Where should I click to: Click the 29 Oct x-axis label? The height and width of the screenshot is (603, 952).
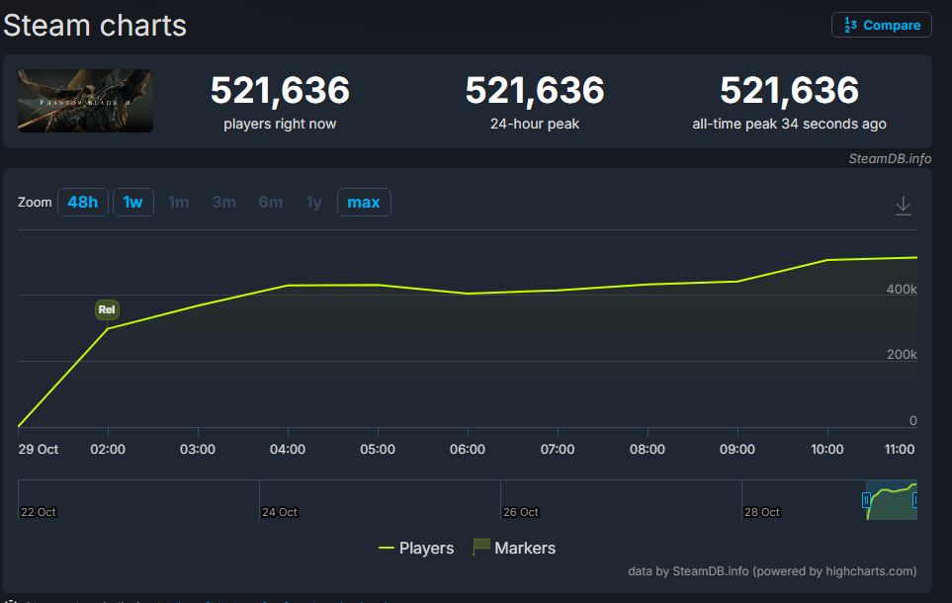click(39, 450)
